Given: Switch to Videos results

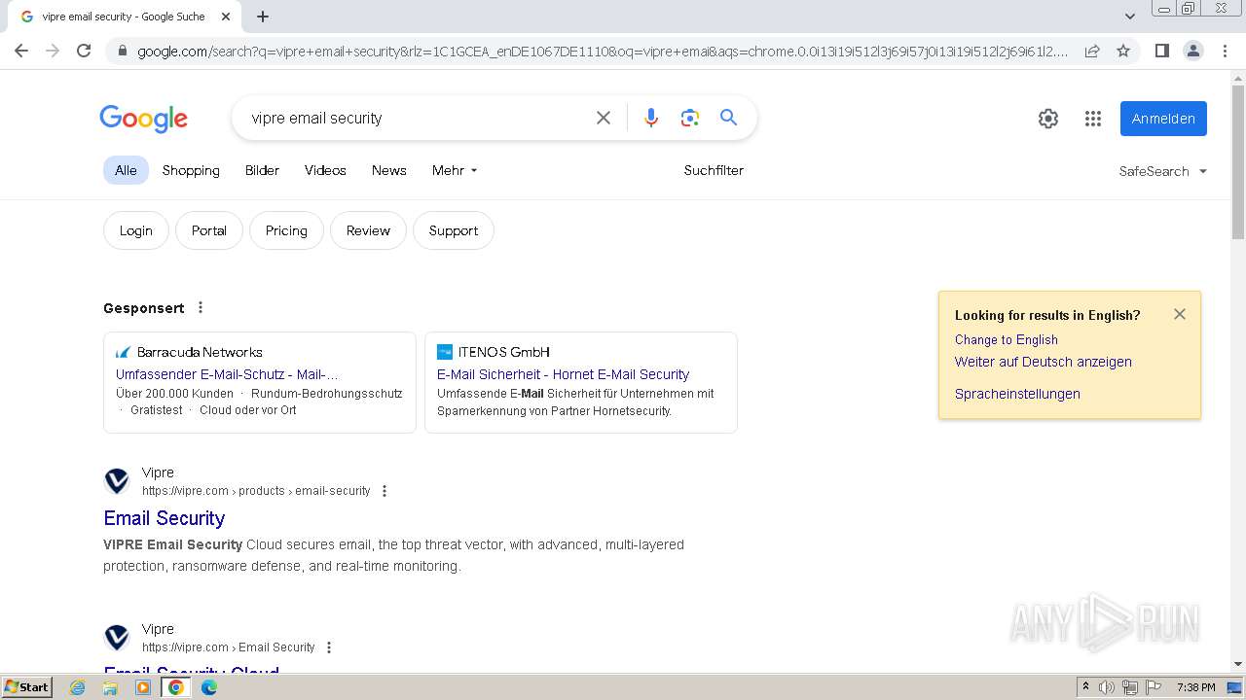Looking at the screenshot, I should click(325, 170).
